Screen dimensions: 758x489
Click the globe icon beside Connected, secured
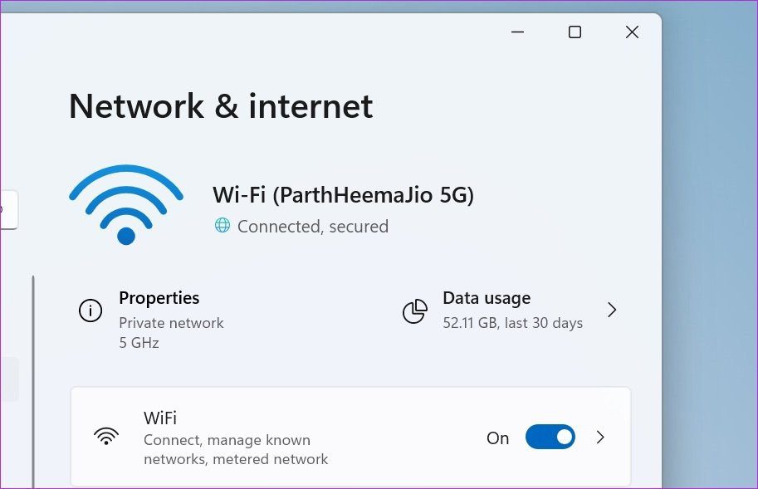pos(223,225)
